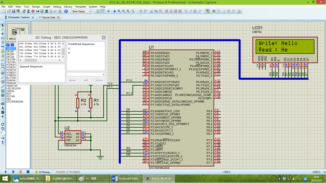The width and height of the screenshot is (326, 183).
Task: Select POT-HG in the device list
Action: click(11, 96)
